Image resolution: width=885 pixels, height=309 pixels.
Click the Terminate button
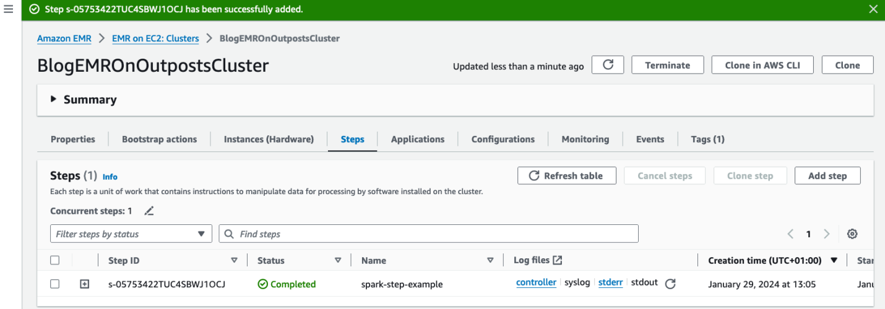pos(668,65)
